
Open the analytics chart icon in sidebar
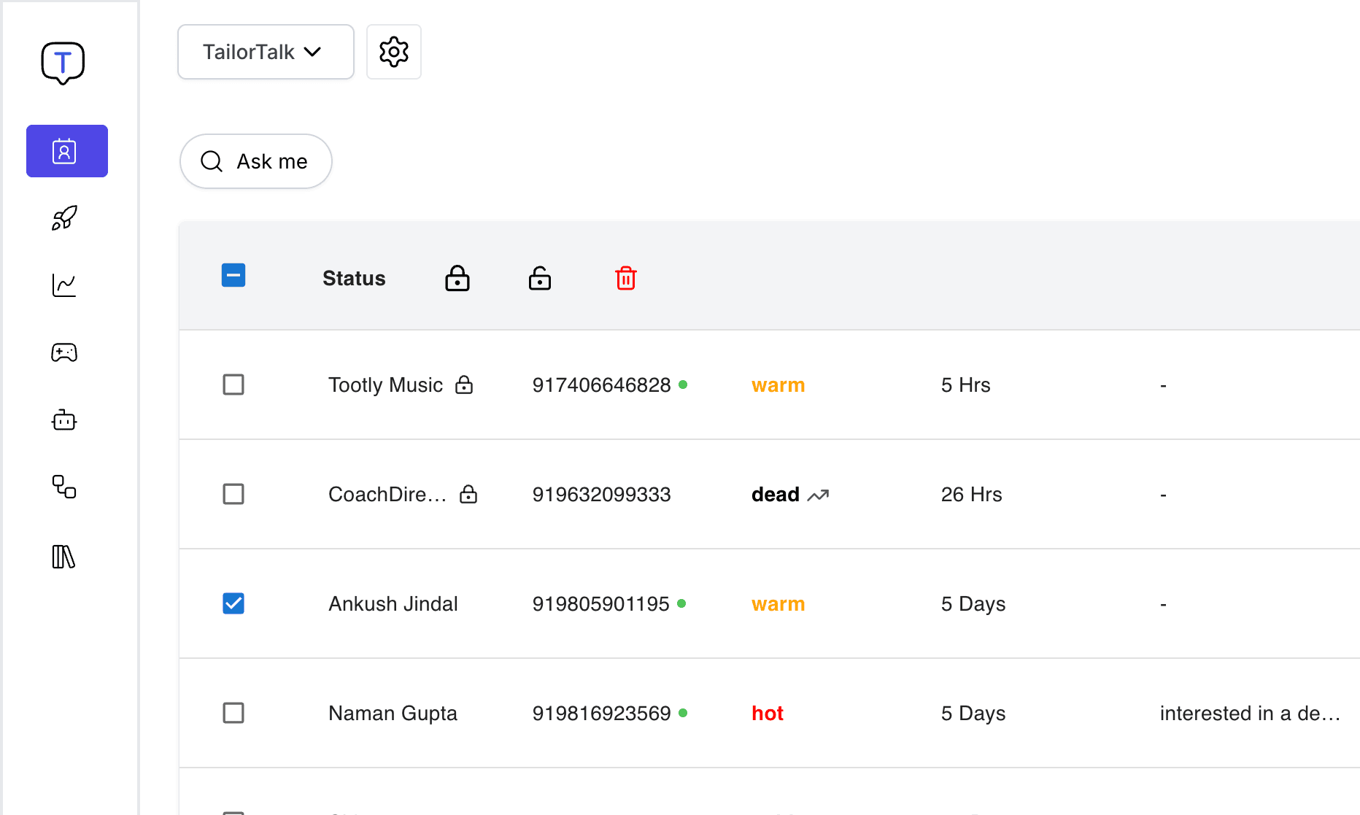point(64,285)
